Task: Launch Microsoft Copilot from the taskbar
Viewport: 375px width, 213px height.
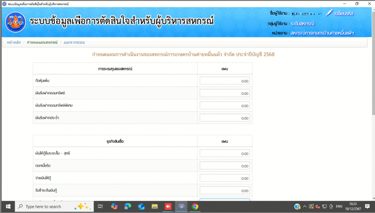Action: [x=114, y=206]
